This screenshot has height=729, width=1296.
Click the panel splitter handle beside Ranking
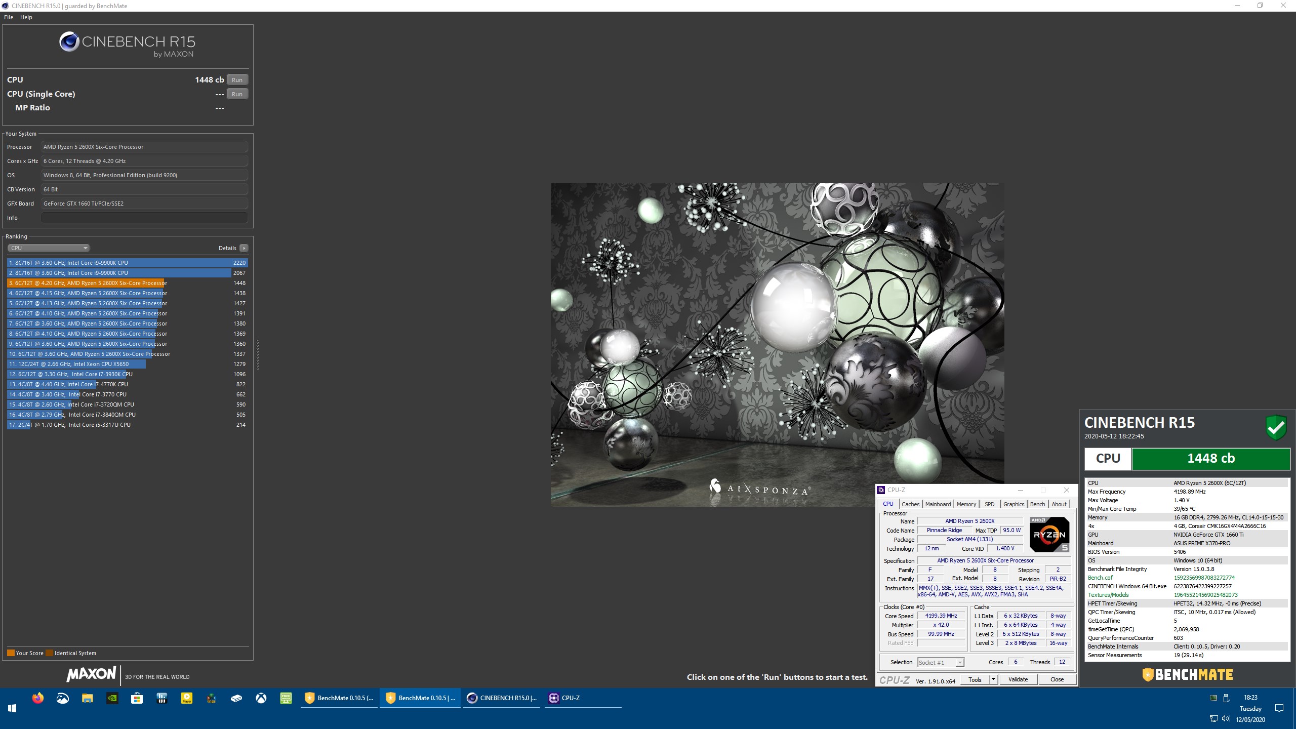coord(258,355)
